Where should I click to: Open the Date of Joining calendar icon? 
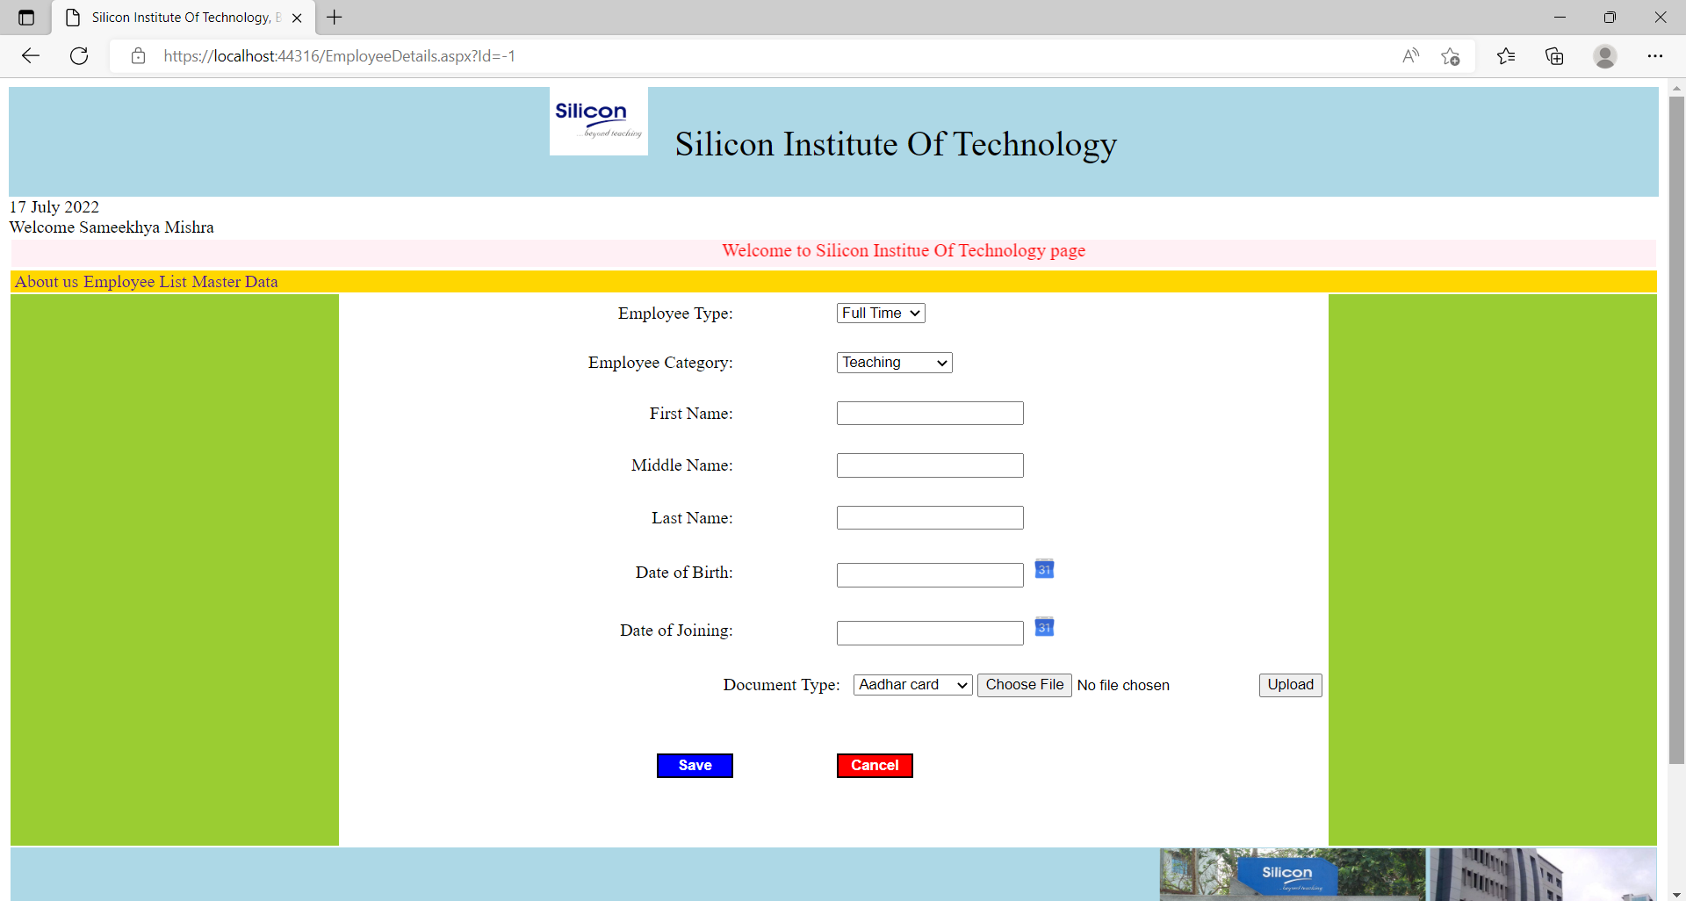pos(1044,627)
